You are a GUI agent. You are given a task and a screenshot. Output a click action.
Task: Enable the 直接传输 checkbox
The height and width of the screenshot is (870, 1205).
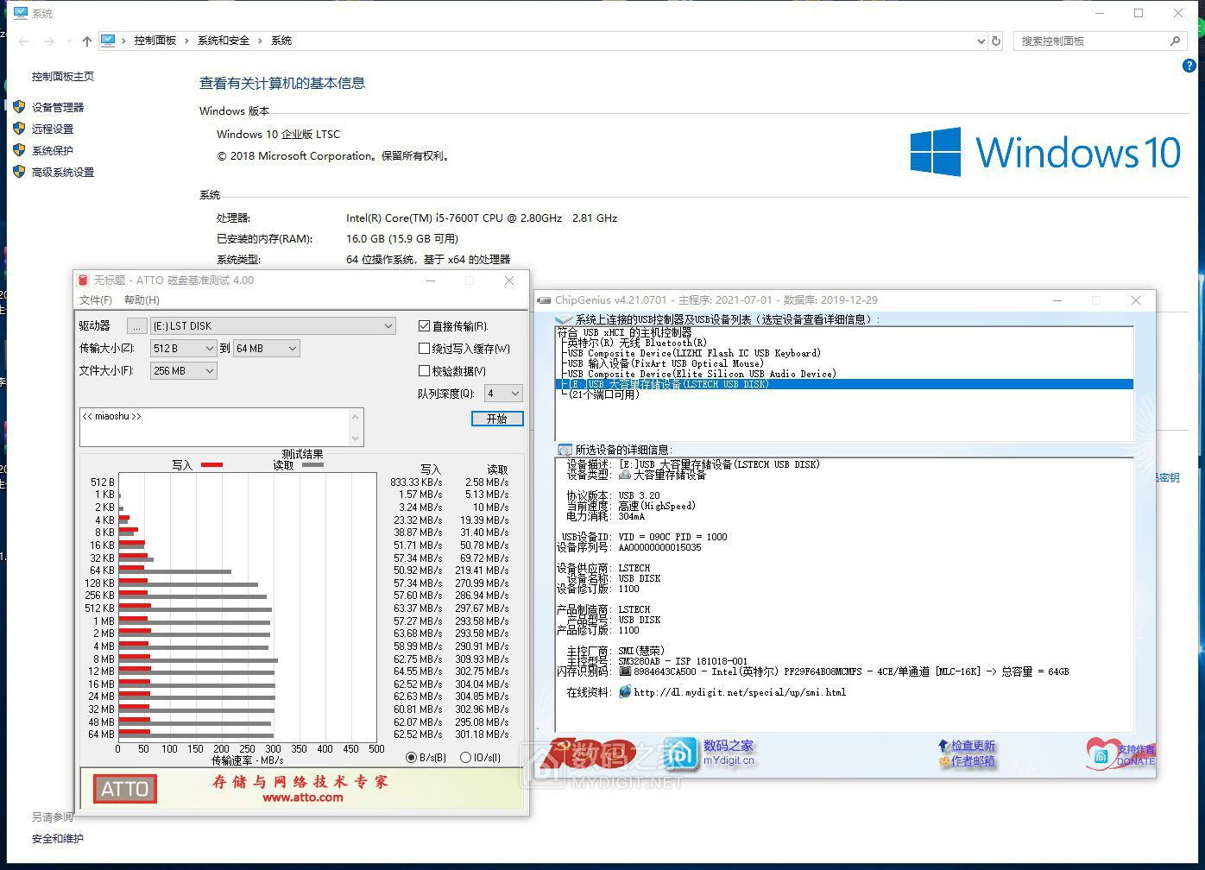[424, 325]
